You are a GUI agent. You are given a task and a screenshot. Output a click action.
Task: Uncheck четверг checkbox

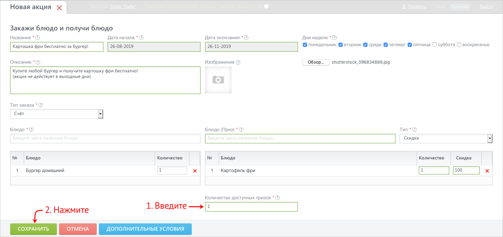pos(386,45)
